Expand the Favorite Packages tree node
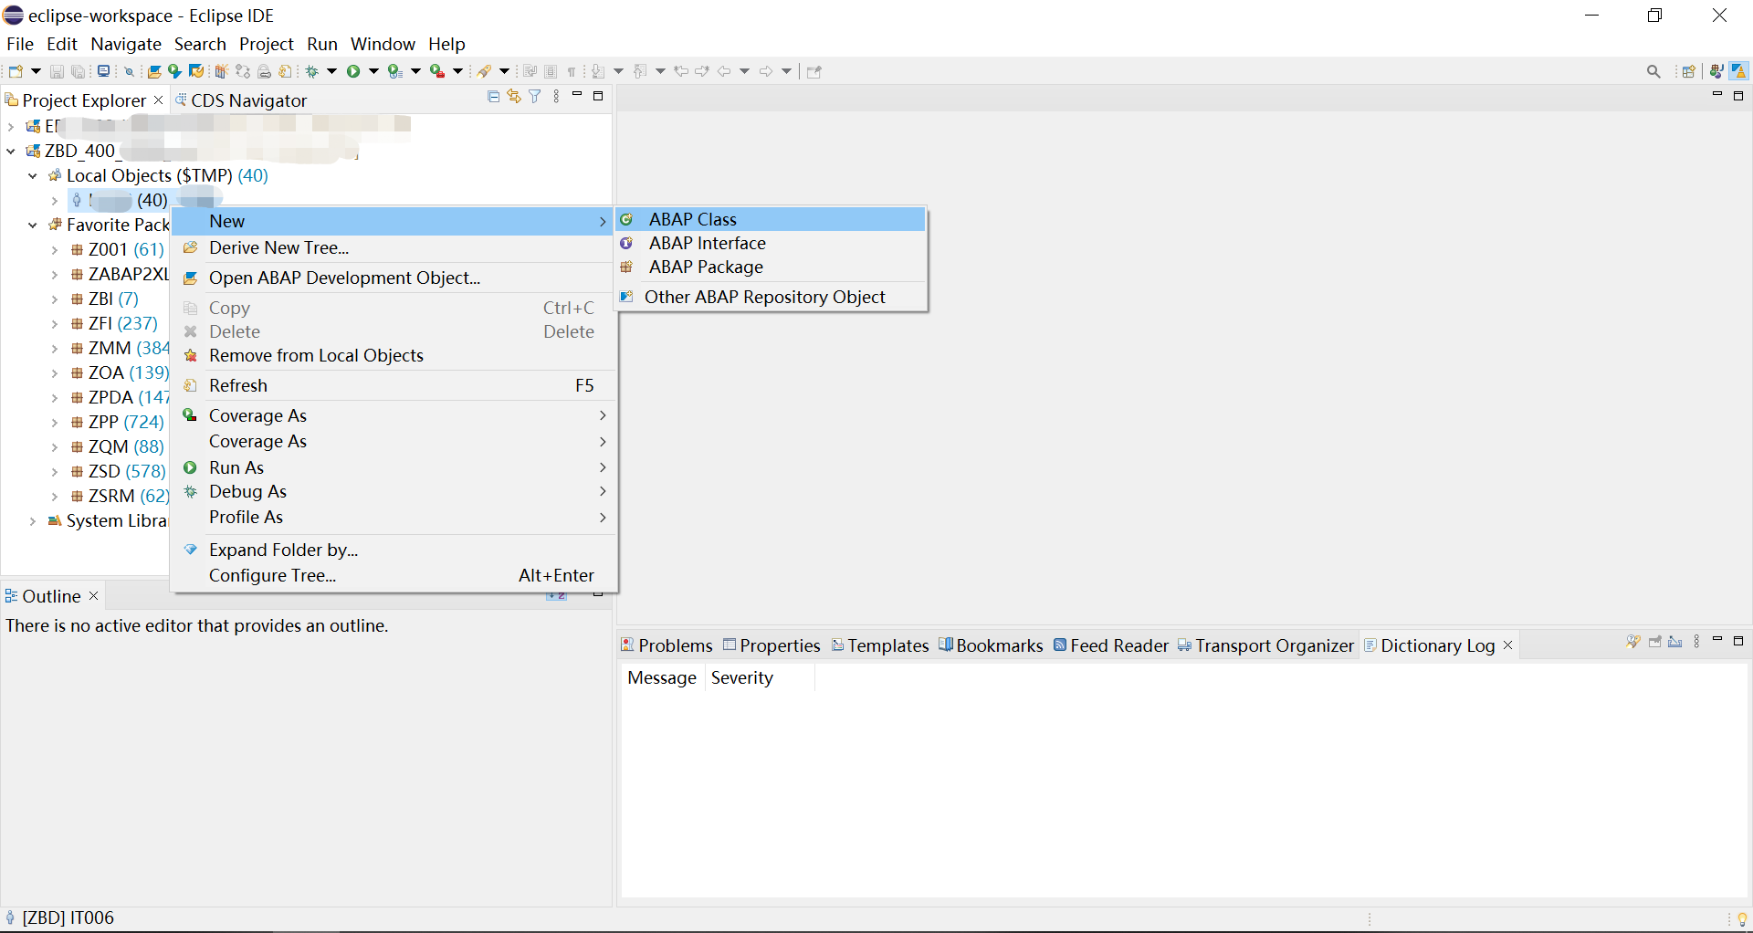Viewport: 1753px width, 933px height. 33,225
